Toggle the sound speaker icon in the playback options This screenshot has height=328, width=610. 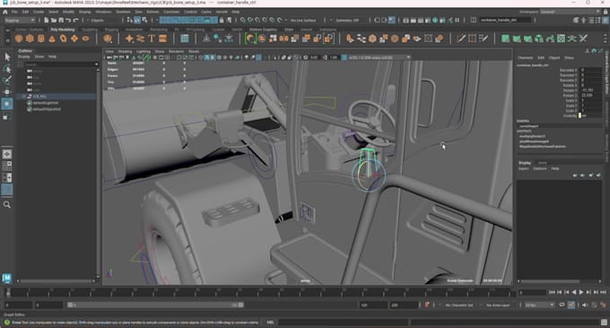coord(585,305)
